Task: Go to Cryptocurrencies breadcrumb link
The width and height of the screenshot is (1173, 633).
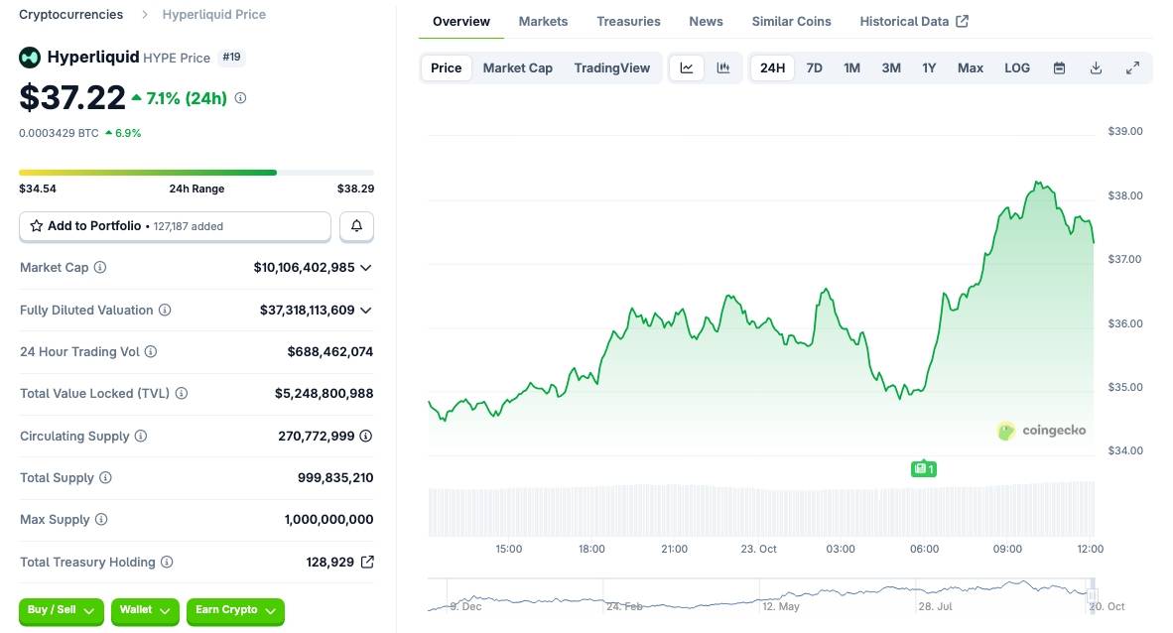Action: [71, 15]
